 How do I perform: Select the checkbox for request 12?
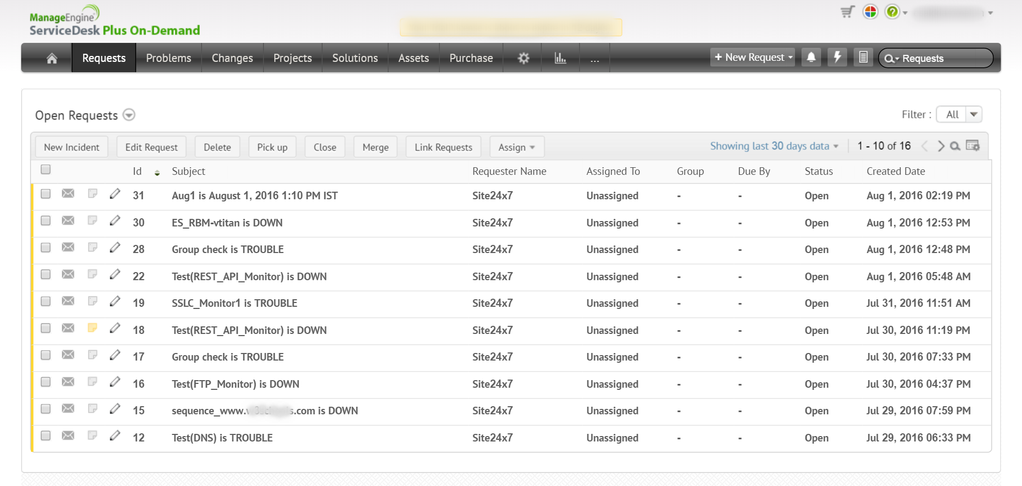(x=46, y=436)
